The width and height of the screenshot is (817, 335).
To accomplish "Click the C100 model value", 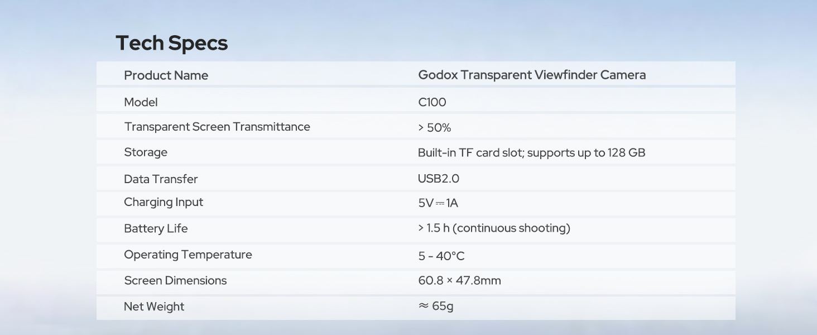I will [432, 102].
